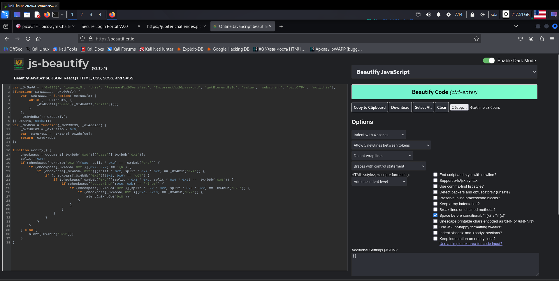The width and height of the screenshot is (559, 281).
Task: Reload the current browser page
Action: click(28, 39)
